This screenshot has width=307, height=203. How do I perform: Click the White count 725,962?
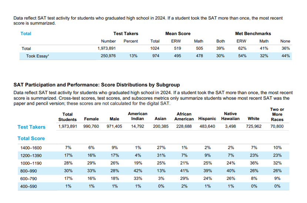(x=254, y=127)
